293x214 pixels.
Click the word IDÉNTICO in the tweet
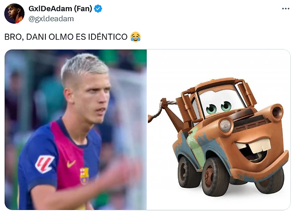tap(108, 37)
